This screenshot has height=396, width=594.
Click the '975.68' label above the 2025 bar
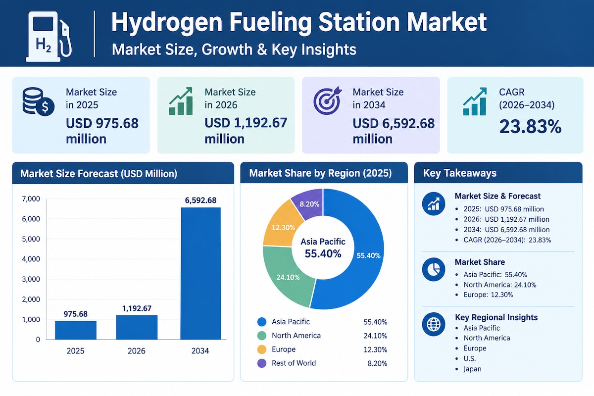pos(75,314)
